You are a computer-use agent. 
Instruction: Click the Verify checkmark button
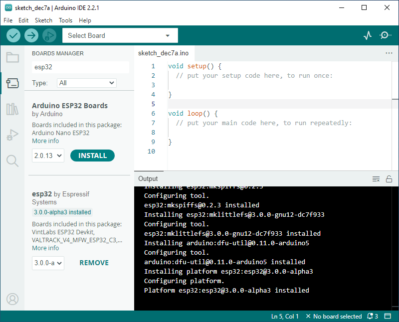[x=13, y=35]
